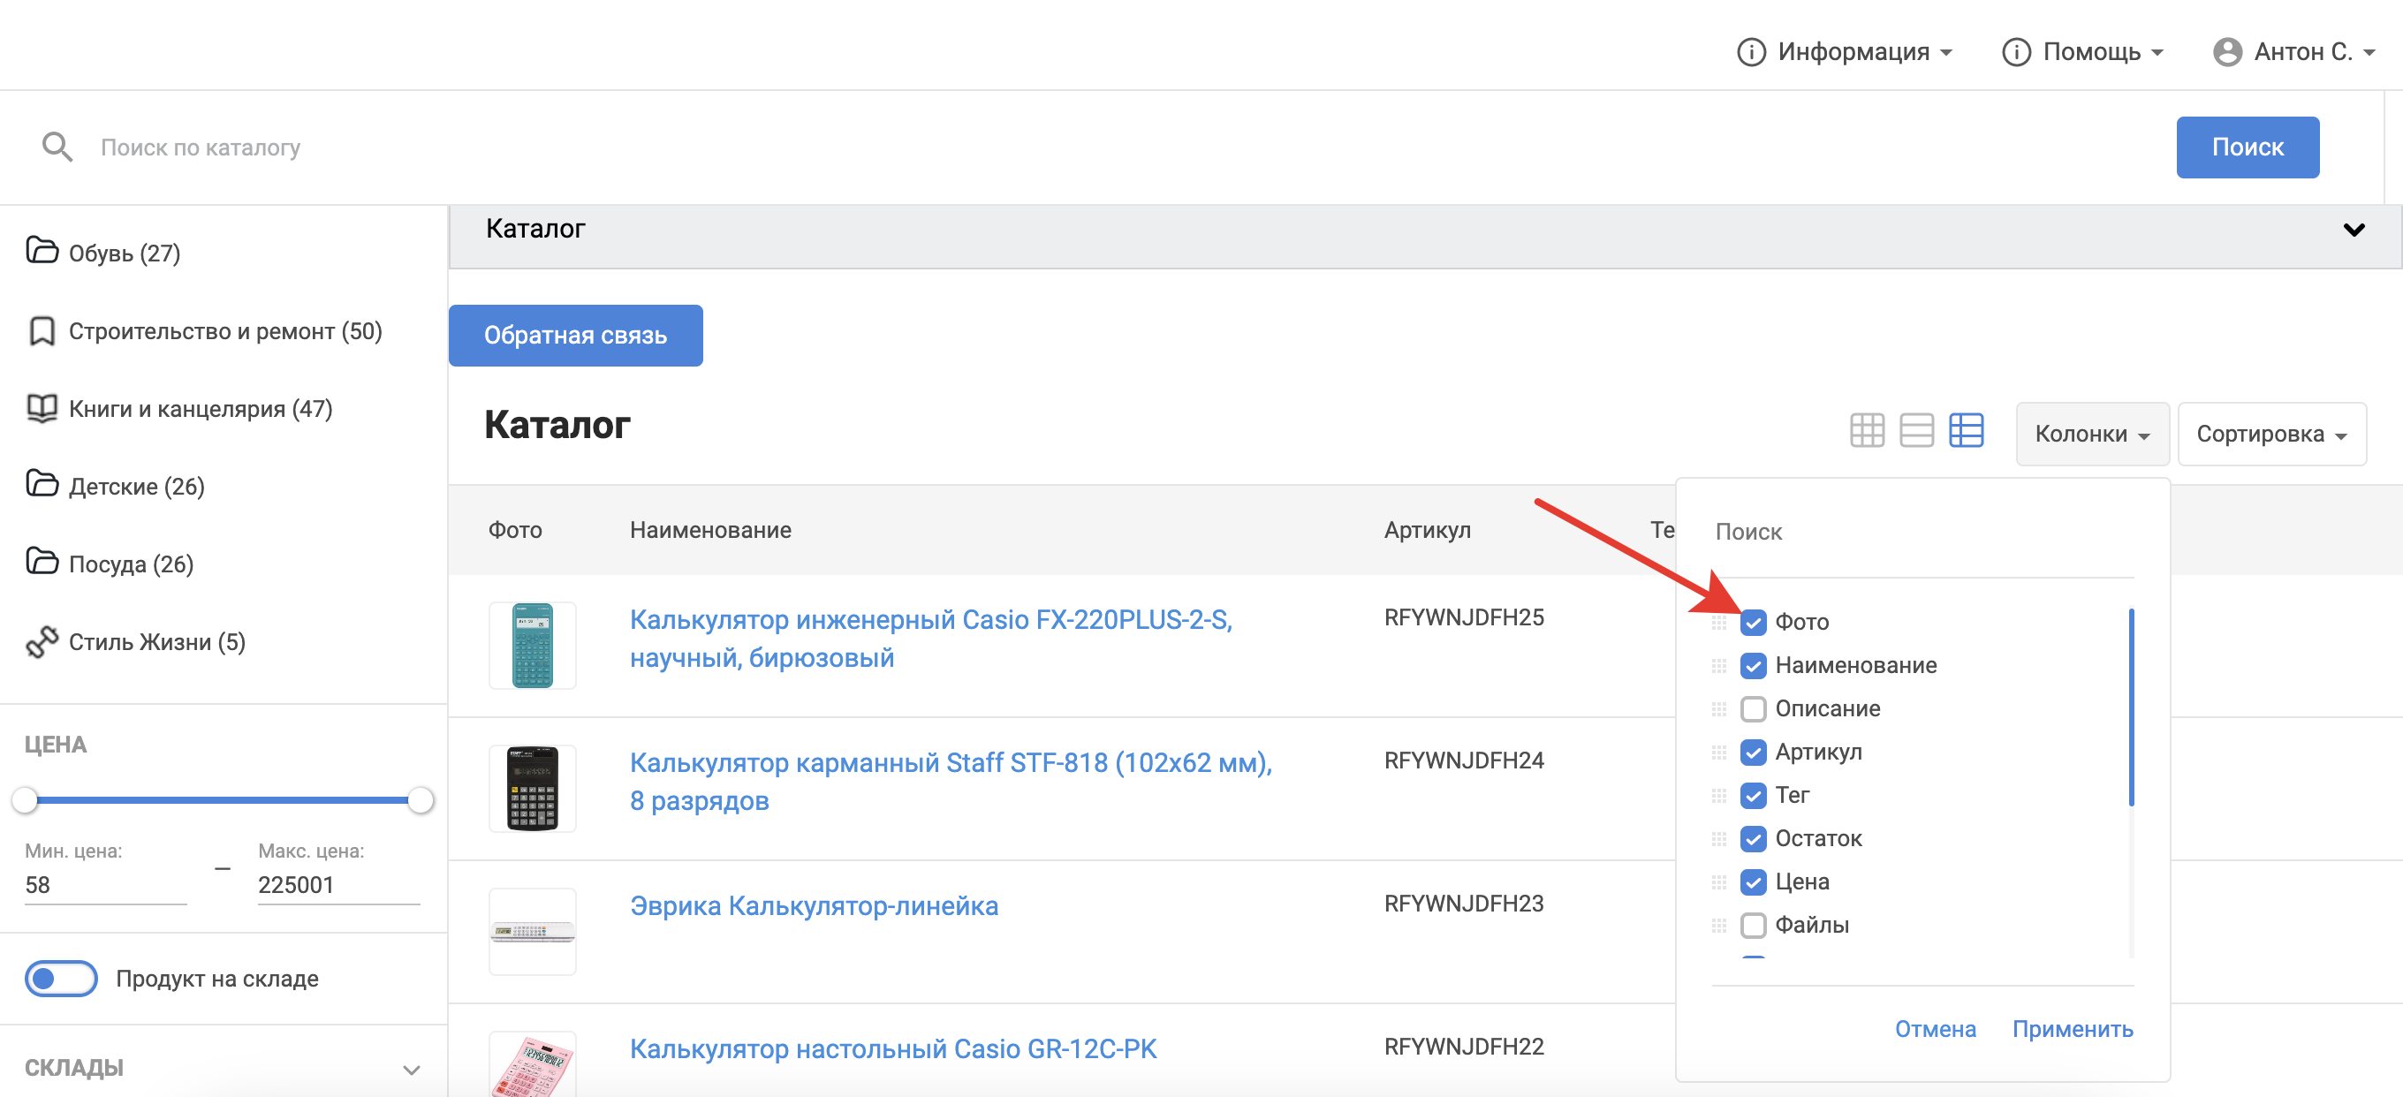Open the Сортировка dropdown
The width and height of the screenshot is (2403, 1097).
2270,434
